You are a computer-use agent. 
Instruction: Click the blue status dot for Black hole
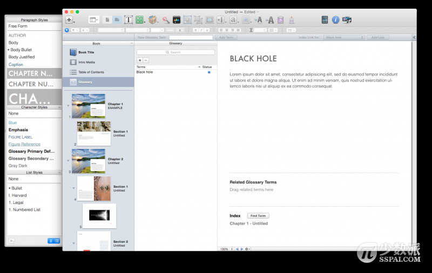click(209, 72)
